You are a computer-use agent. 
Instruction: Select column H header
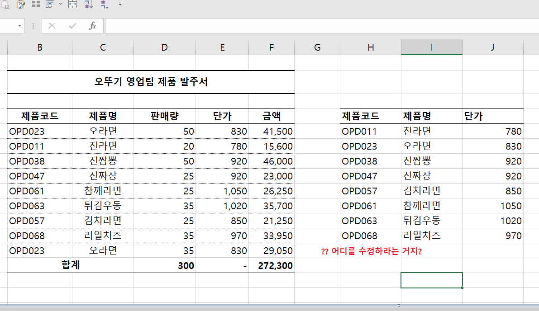371,47
